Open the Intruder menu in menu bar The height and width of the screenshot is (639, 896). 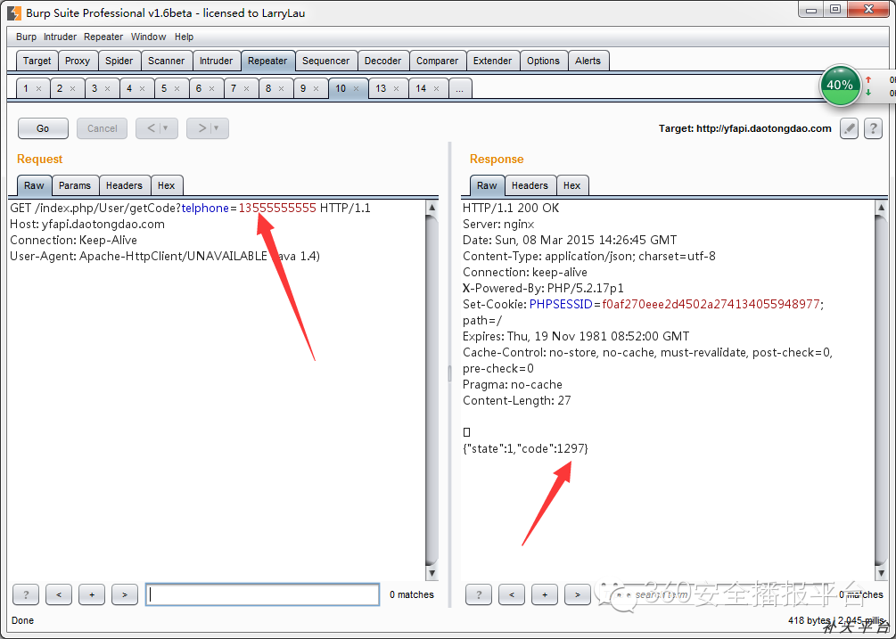pyautogui.click(x=60, y=37)
